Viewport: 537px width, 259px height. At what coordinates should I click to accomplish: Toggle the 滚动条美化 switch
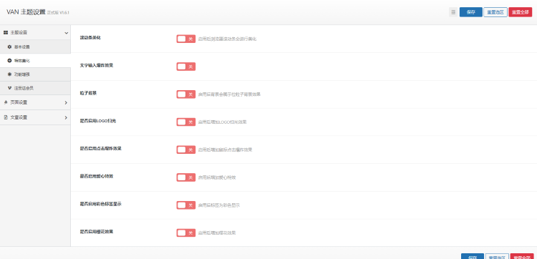186,39
